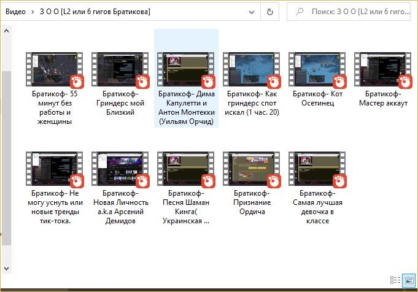This screenshot has width=418, height=292.
Task: Select thumbnail of "Братикоф- Дима Капулетти и Антон Монтекки"
Action: click(186, 69)
